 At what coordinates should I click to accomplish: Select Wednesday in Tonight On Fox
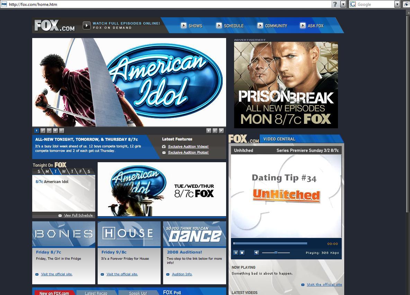(x=64, y=172)
